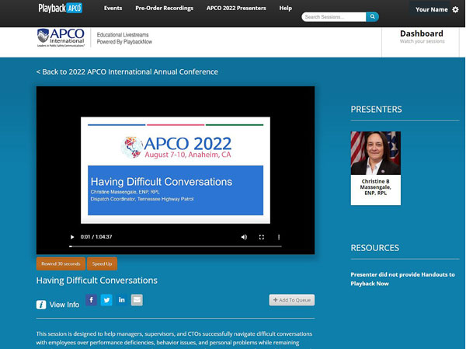Image resolution: width=466 pixels, height=349 pixels.
Task: Click Rewind 30 seconds button
Action: [x=61, y=263]
